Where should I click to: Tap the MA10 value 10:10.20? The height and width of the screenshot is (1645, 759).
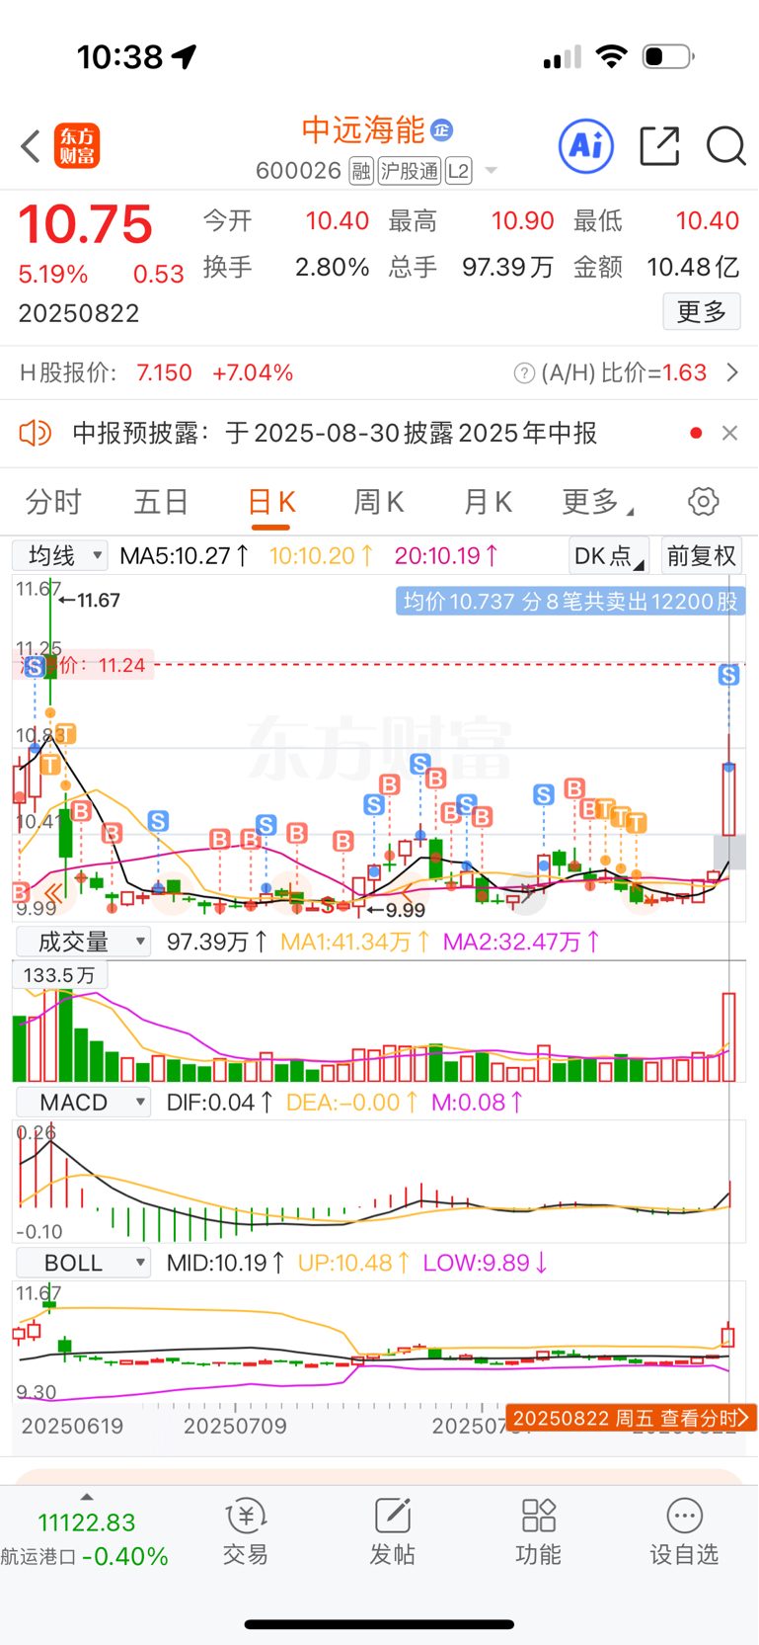click(322, 555)
